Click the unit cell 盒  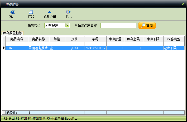[x=57, y=48]
